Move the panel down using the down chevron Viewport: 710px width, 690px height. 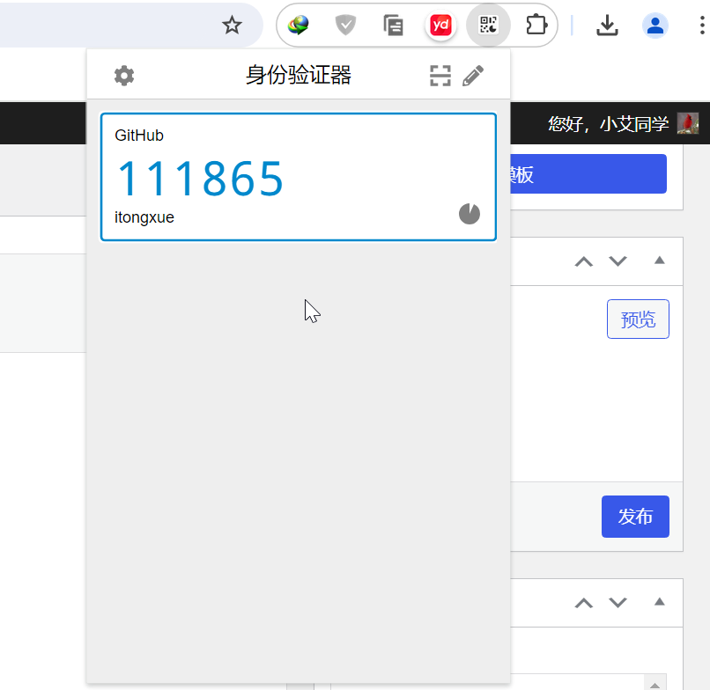[x=617, y=261]
